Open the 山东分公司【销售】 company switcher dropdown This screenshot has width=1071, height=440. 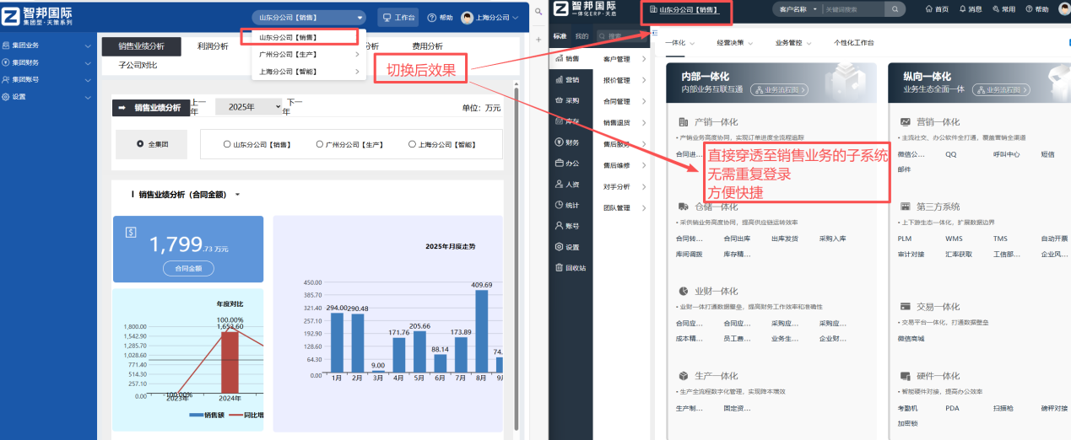point(309,17)
